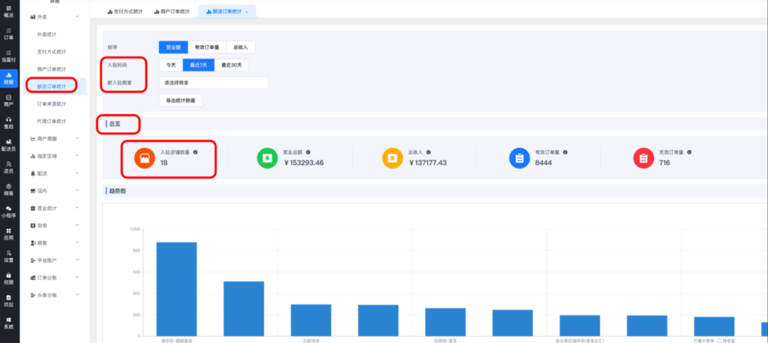This screenshot has height=343, width=768.
Task: Click the 商户 icon in sidebar
Action: coord(8,100)
